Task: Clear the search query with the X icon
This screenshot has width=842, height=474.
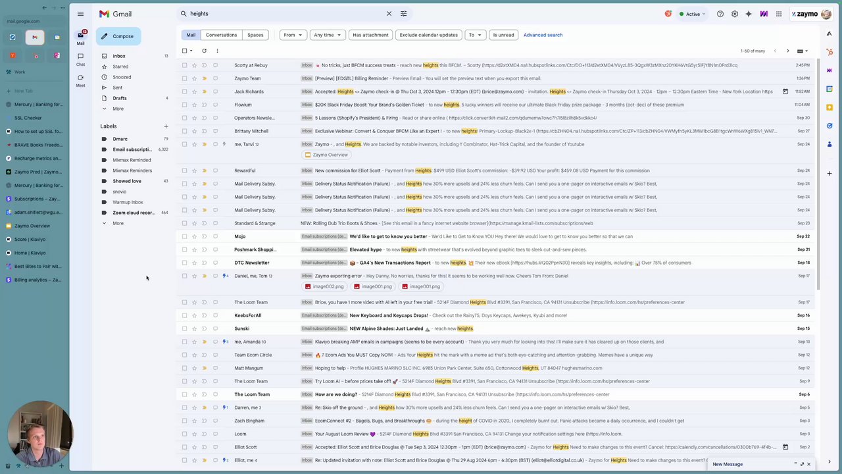Action: coord(389,14)
